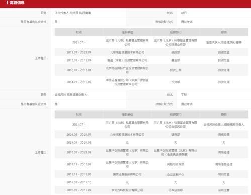Click the date cell 2017.11 - 2018.07
Image resolution: width=251 pixels, height=195 pixels.
[x=79, y=164]
